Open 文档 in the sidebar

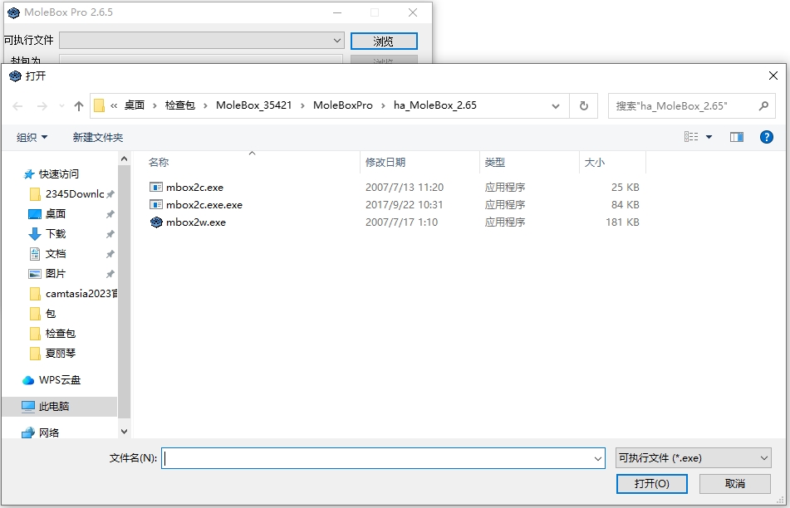pos(55,254)
